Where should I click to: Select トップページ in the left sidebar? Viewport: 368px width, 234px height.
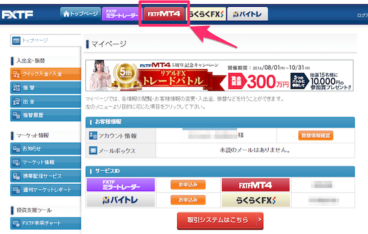point(46,40)
